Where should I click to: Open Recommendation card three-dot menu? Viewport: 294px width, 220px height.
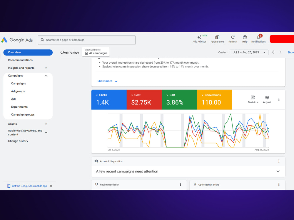[x=181, y=185]
